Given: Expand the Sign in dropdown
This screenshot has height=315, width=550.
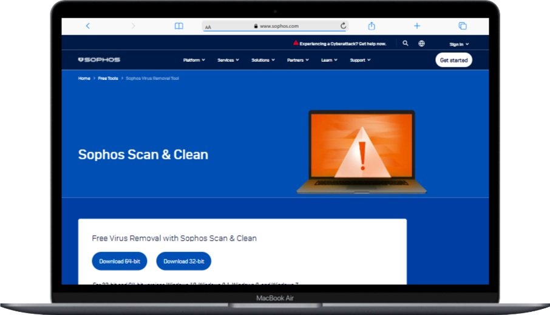Looking at the screenshot, I should pos(459,44).
